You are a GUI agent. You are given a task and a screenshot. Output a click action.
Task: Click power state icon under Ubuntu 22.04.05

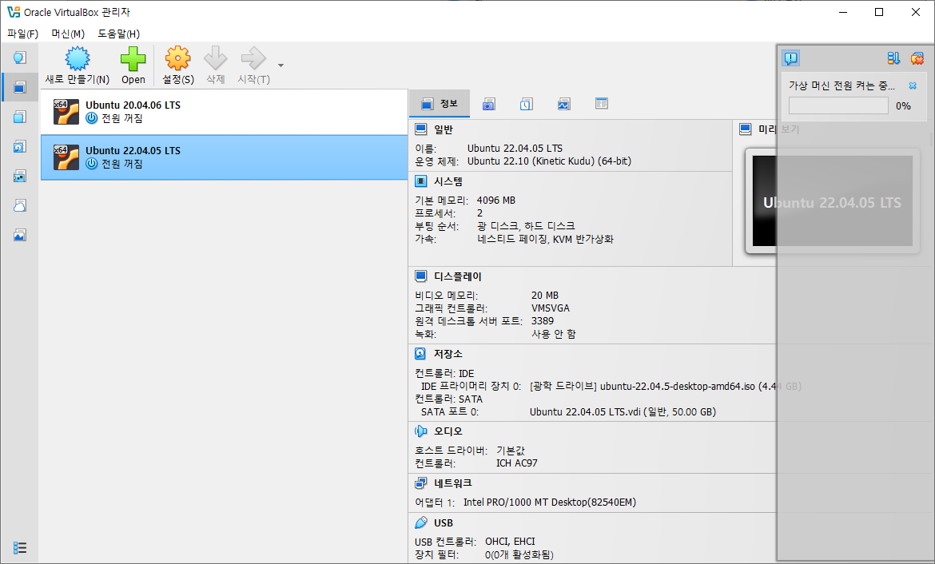91,163
